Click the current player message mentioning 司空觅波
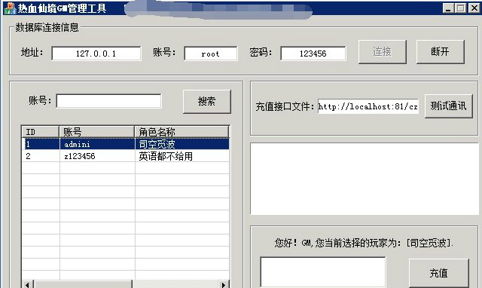 [364, 243]
